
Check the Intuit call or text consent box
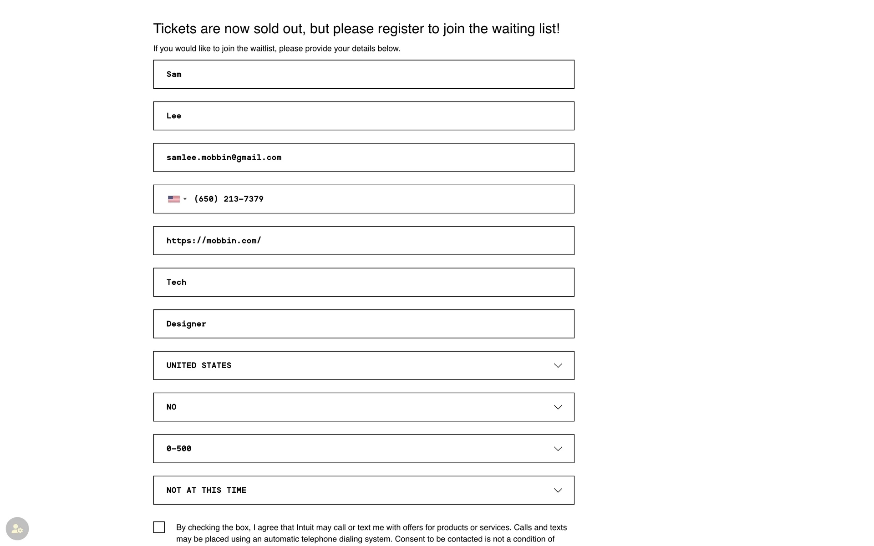point(159,527)
